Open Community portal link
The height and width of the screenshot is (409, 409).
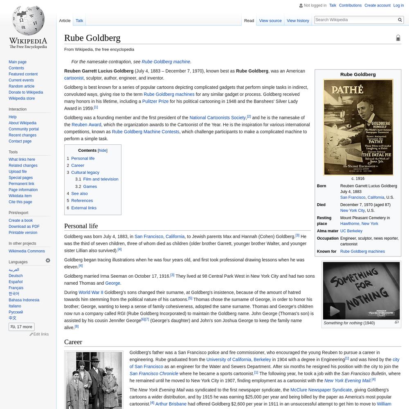tap(23, 129)
